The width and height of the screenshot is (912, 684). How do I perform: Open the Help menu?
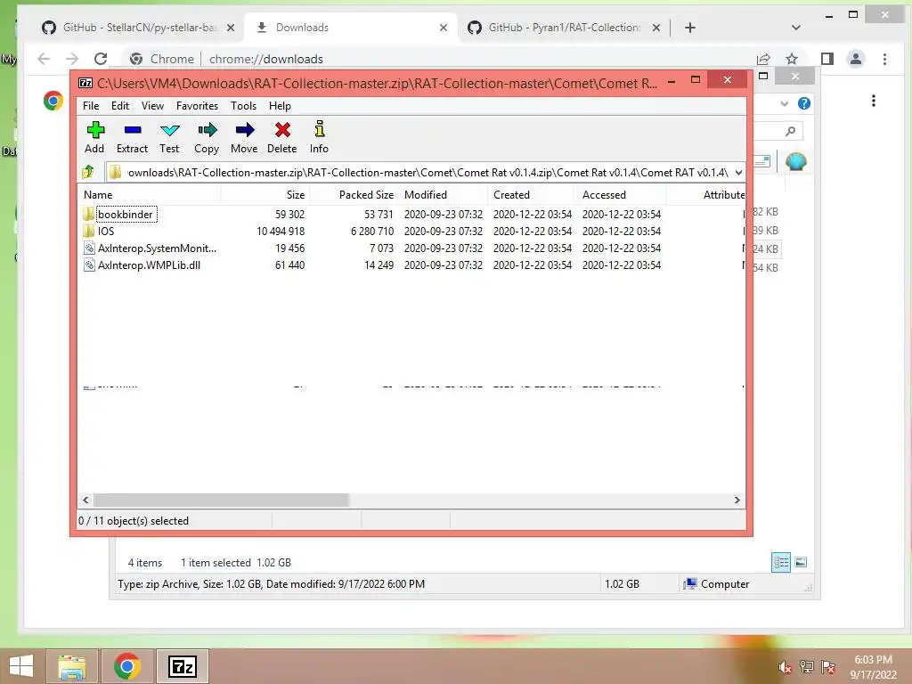pos(280,106)
